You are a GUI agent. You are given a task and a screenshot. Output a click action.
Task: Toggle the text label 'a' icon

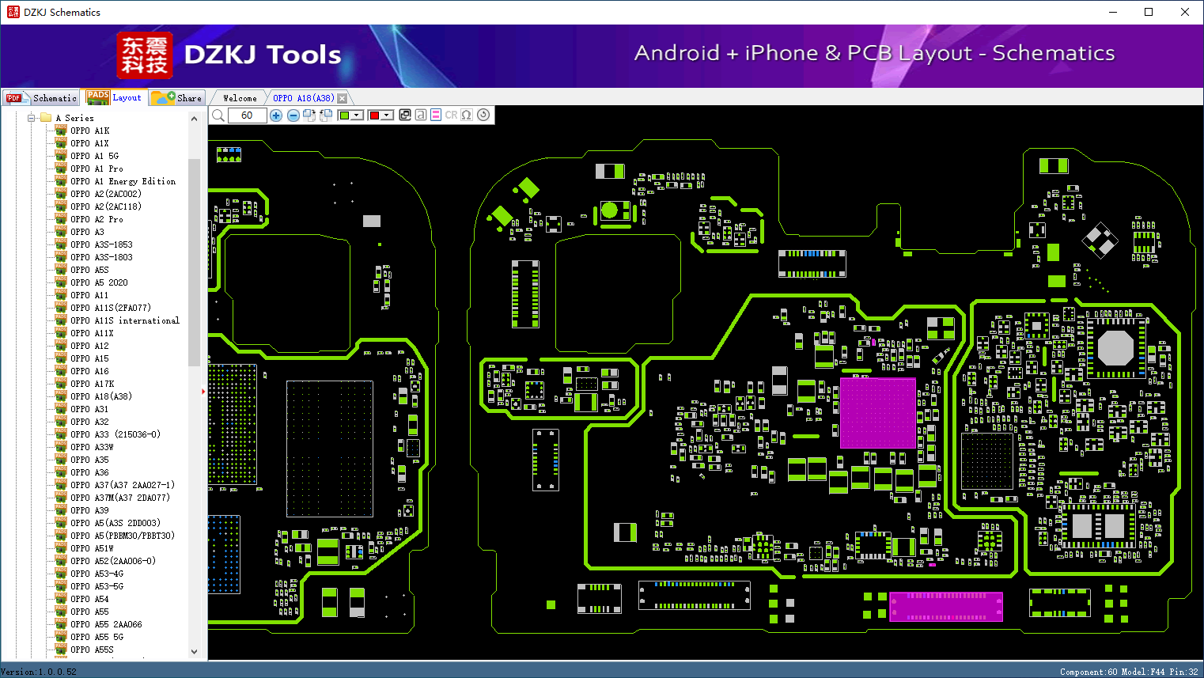[421, 115]
